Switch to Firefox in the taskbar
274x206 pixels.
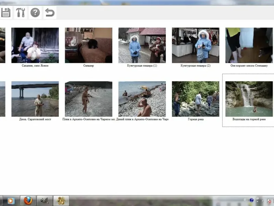[x=28, y=201]
